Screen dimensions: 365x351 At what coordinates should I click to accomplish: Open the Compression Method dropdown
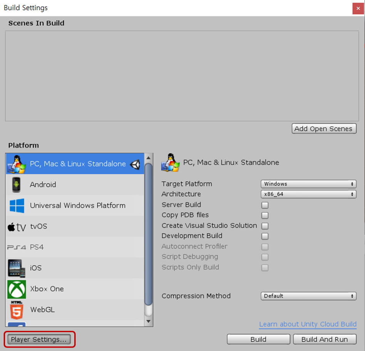click(x=308, y=296)
